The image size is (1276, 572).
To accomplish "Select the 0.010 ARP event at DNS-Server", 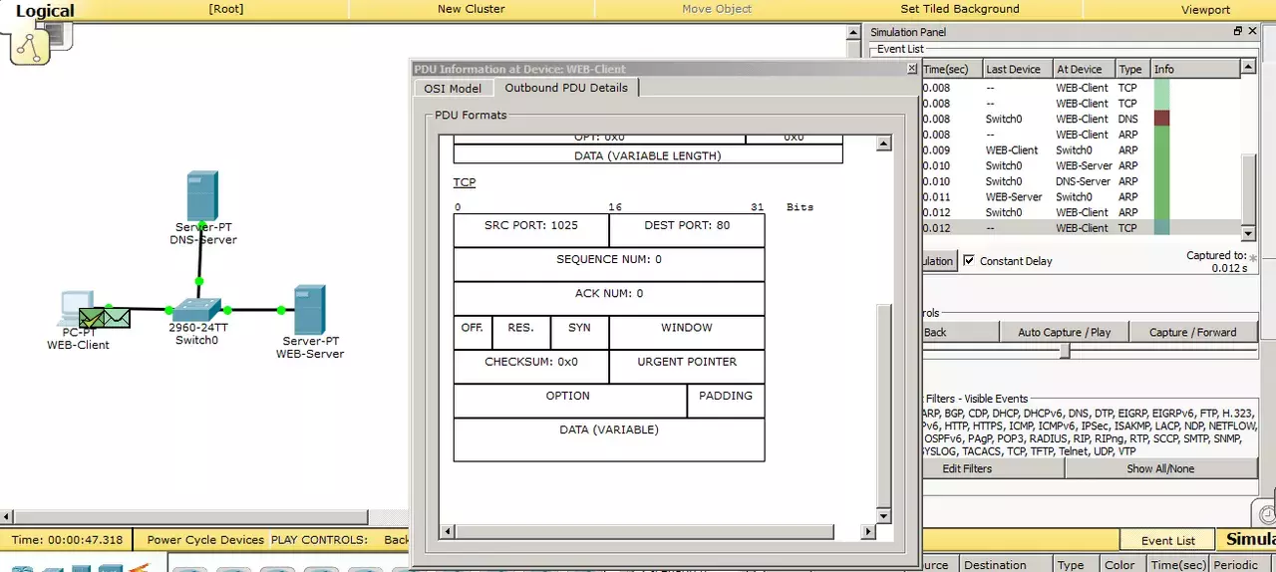I will coord(1081,181).
